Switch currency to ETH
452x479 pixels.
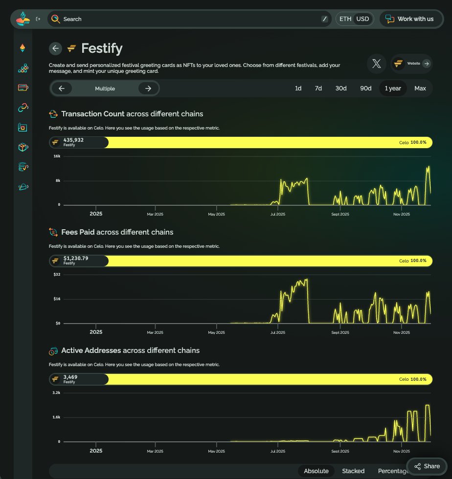click(345, 19)
